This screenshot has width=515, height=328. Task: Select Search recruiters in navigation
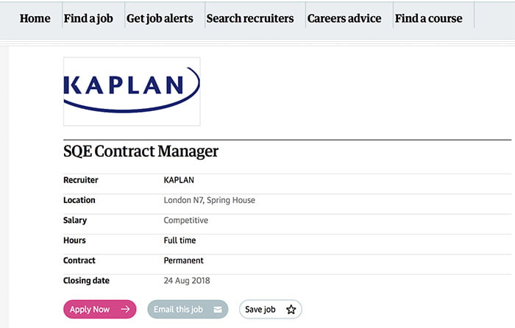point(250,18)
